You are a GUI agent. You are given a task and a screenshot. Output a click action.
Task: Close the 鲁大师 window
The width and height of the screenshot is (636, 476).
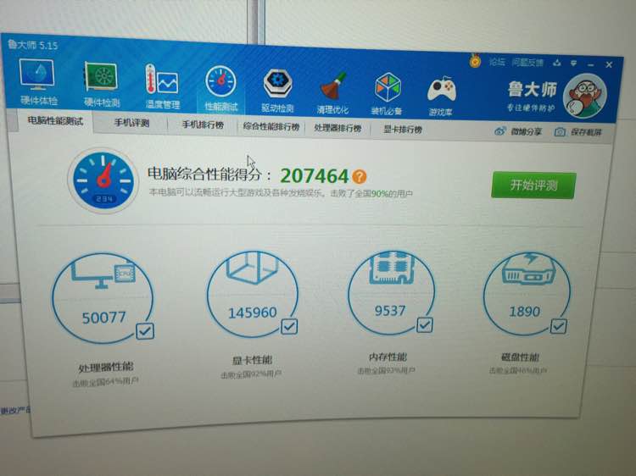[609, 65]
